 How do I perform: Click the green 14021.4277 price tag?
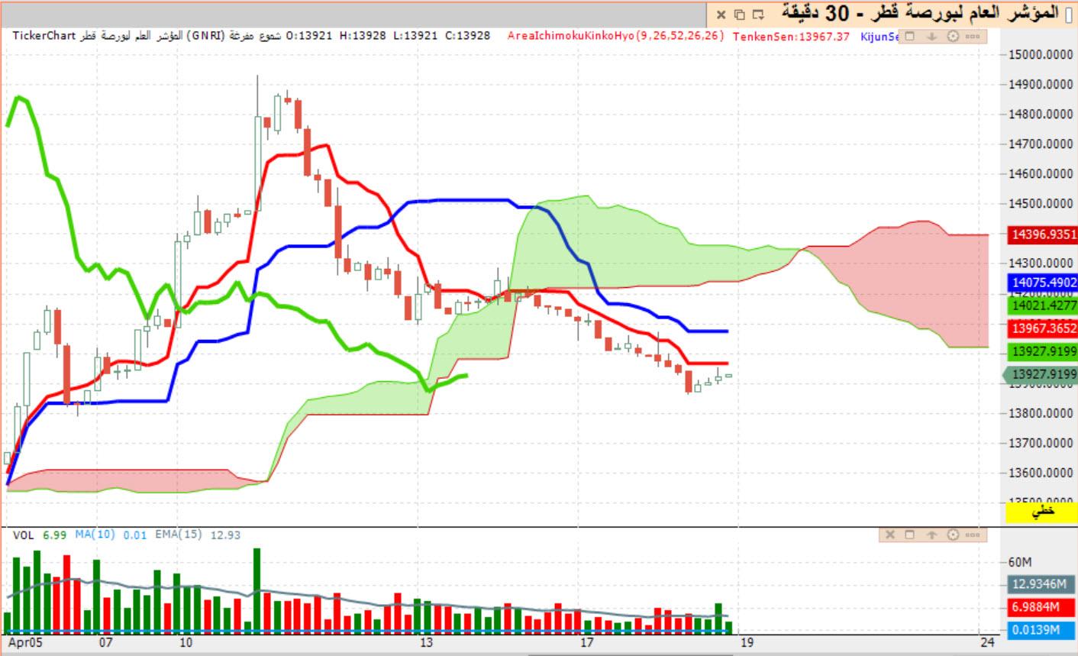click(1042, 305)
